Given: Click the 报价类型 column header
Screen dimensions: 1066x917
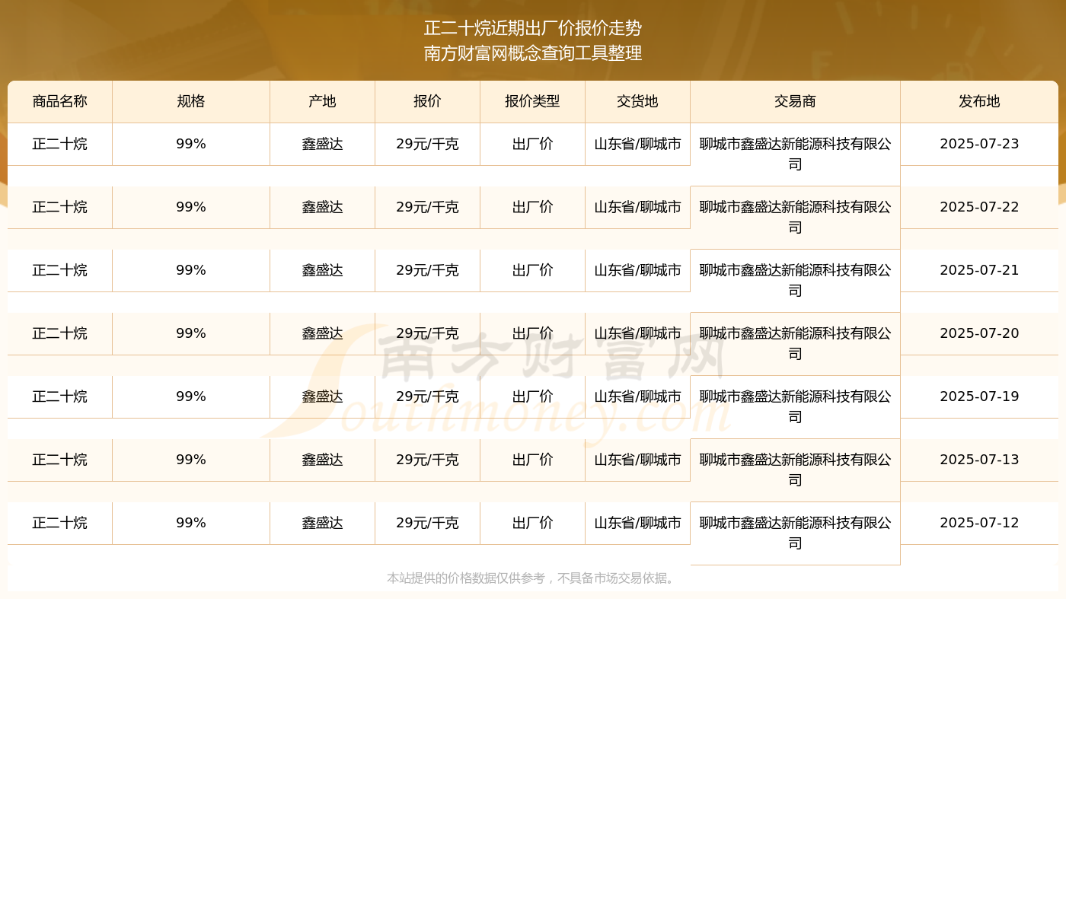Looking at the screenshot, I should click(533, 102).
